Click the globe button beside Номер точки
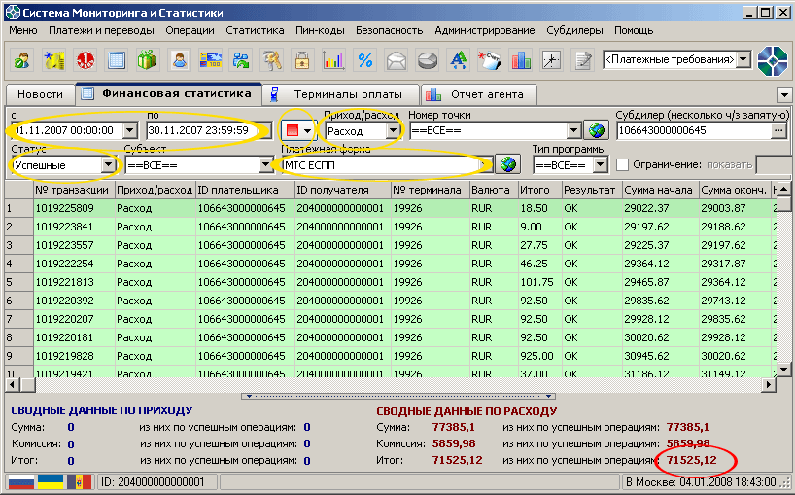The width and height of the screenshot is (795, 495). point(595,130)
